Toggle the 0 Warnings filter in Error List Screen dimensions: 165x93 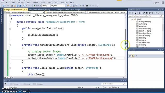pos(26,84)
